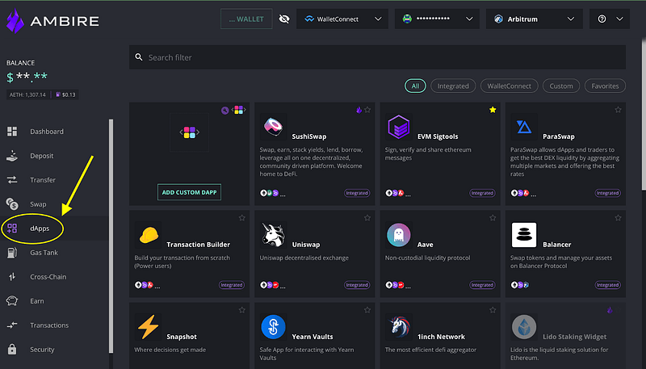Favorite Uniswap with its star
Image resolution: width=646 pixels, height=369 pixels.
[367, 218]
